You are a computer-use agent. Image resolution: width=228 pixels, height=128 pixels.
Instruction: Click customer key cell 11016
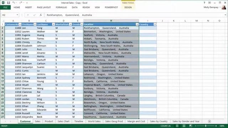tap(13, 85)
